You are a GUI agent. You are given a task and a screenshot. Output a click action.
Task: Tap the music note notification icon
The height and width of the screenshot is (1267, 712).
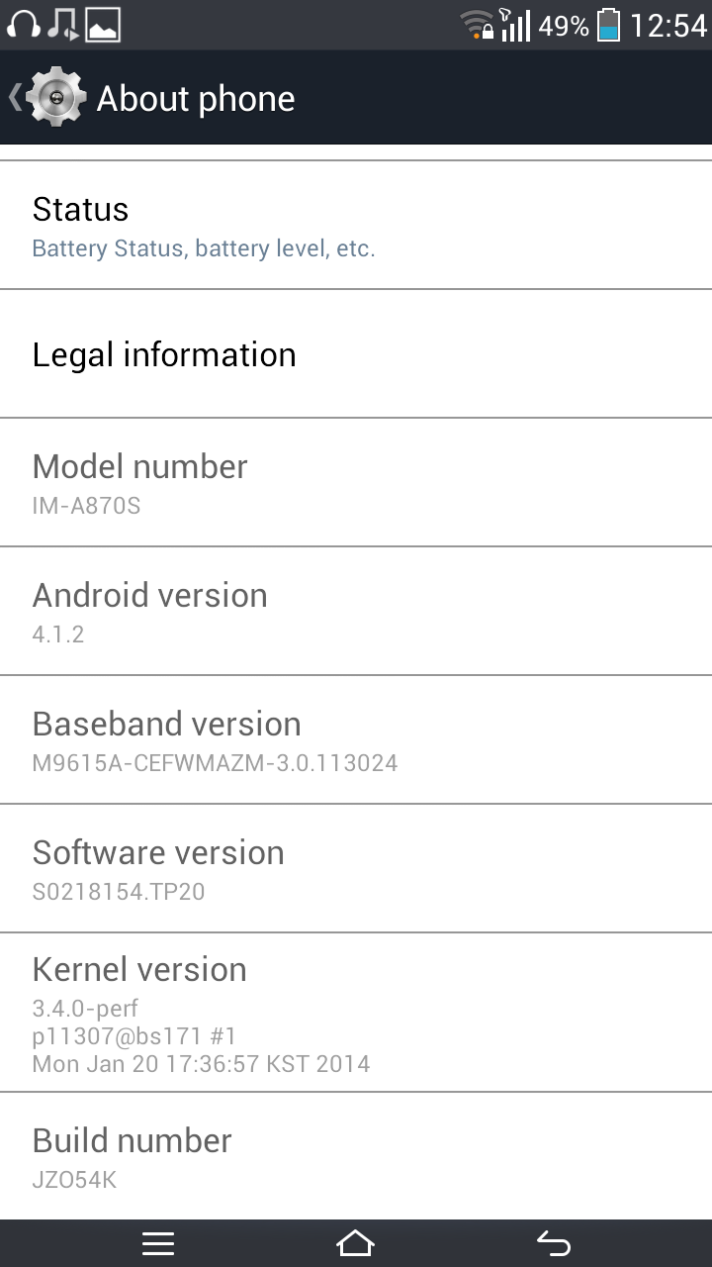(x=62, y=25)
